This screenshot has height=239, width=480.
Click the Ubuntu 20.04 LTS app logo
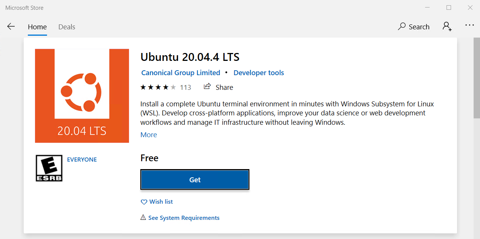click(x=82, y=96)
